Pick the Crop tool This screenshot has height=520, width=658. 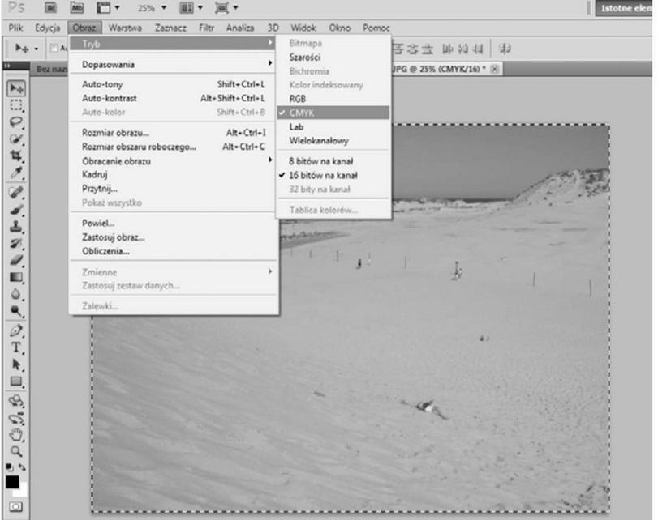(15, 156)
